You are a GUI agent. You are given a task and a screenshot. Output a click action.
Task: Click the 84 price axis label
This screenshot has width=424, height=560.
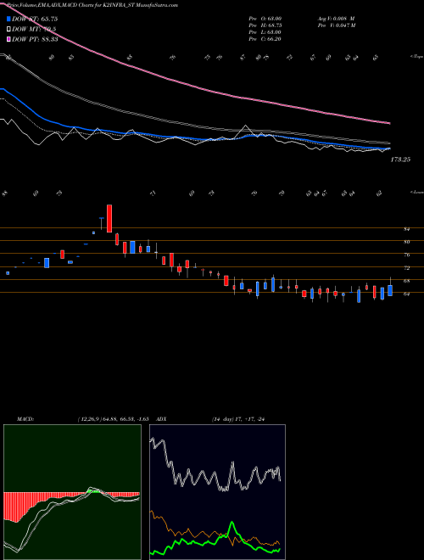pyautogui.click(x=406, y=229)
